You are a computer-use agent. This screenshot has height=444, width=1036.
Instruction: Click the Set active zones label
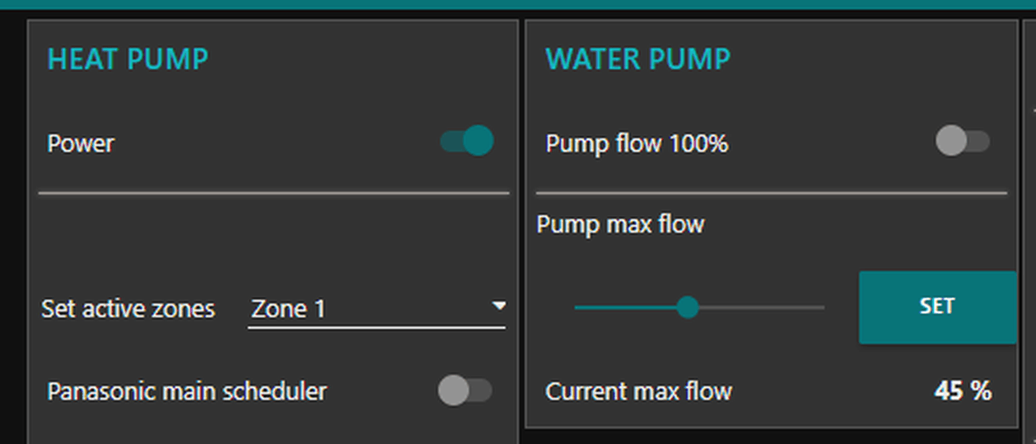(x=128, y=309)
